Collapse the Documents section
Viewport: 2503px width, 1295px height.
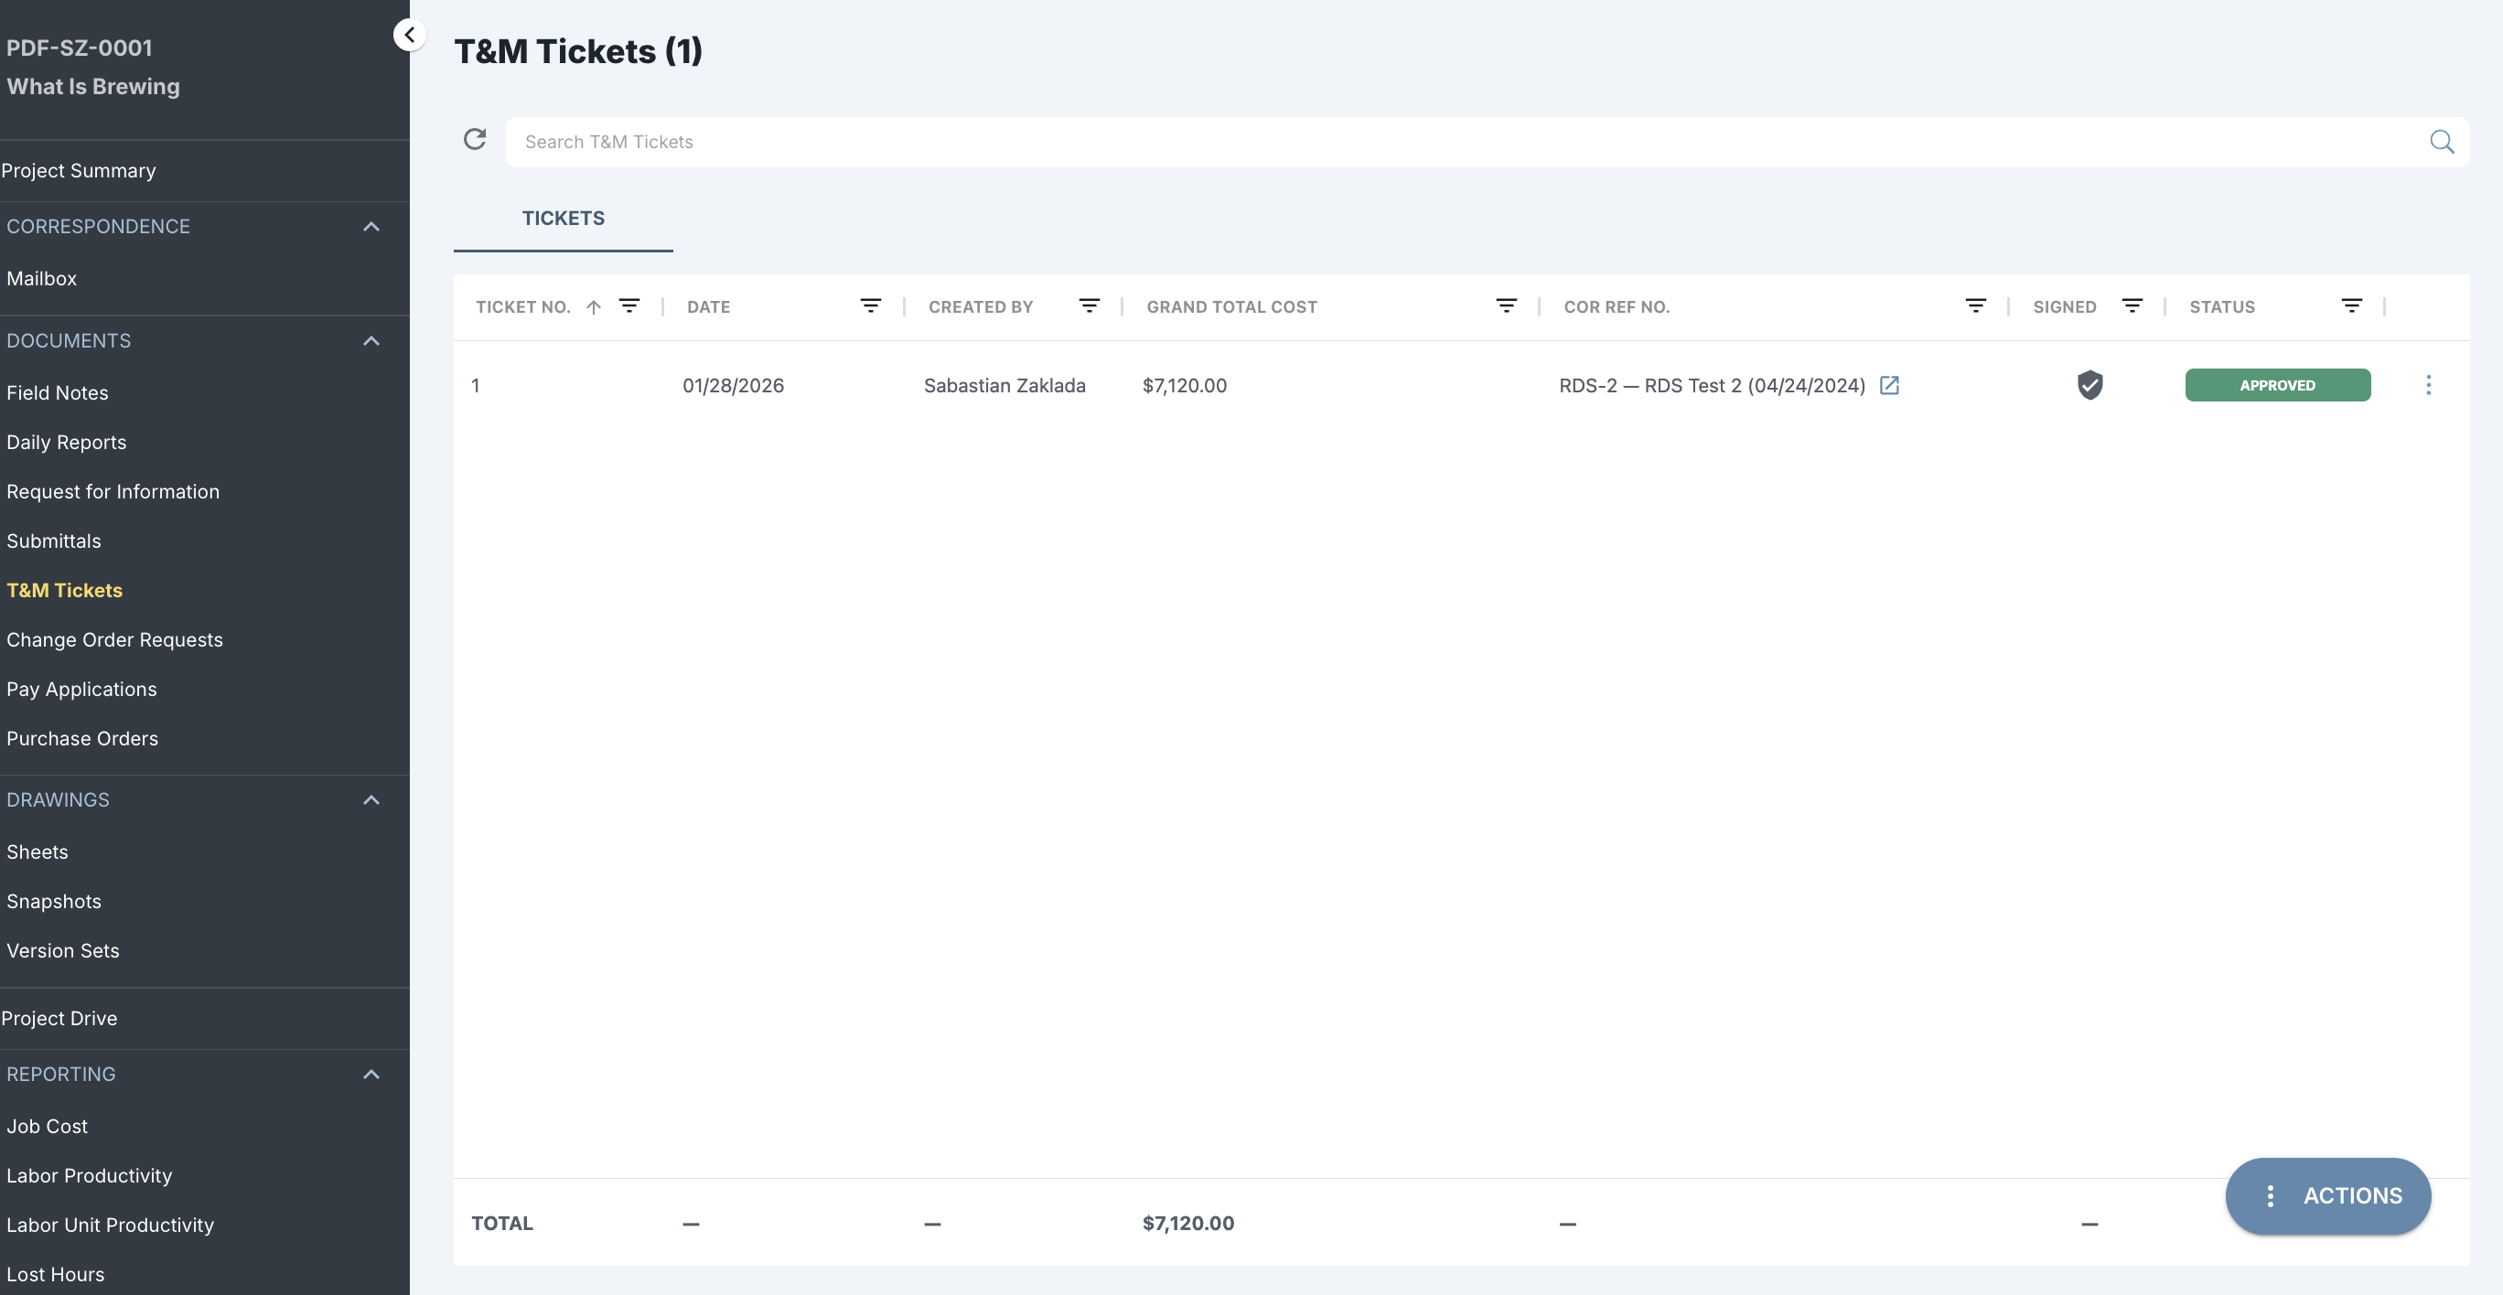(x=371, y=341)
